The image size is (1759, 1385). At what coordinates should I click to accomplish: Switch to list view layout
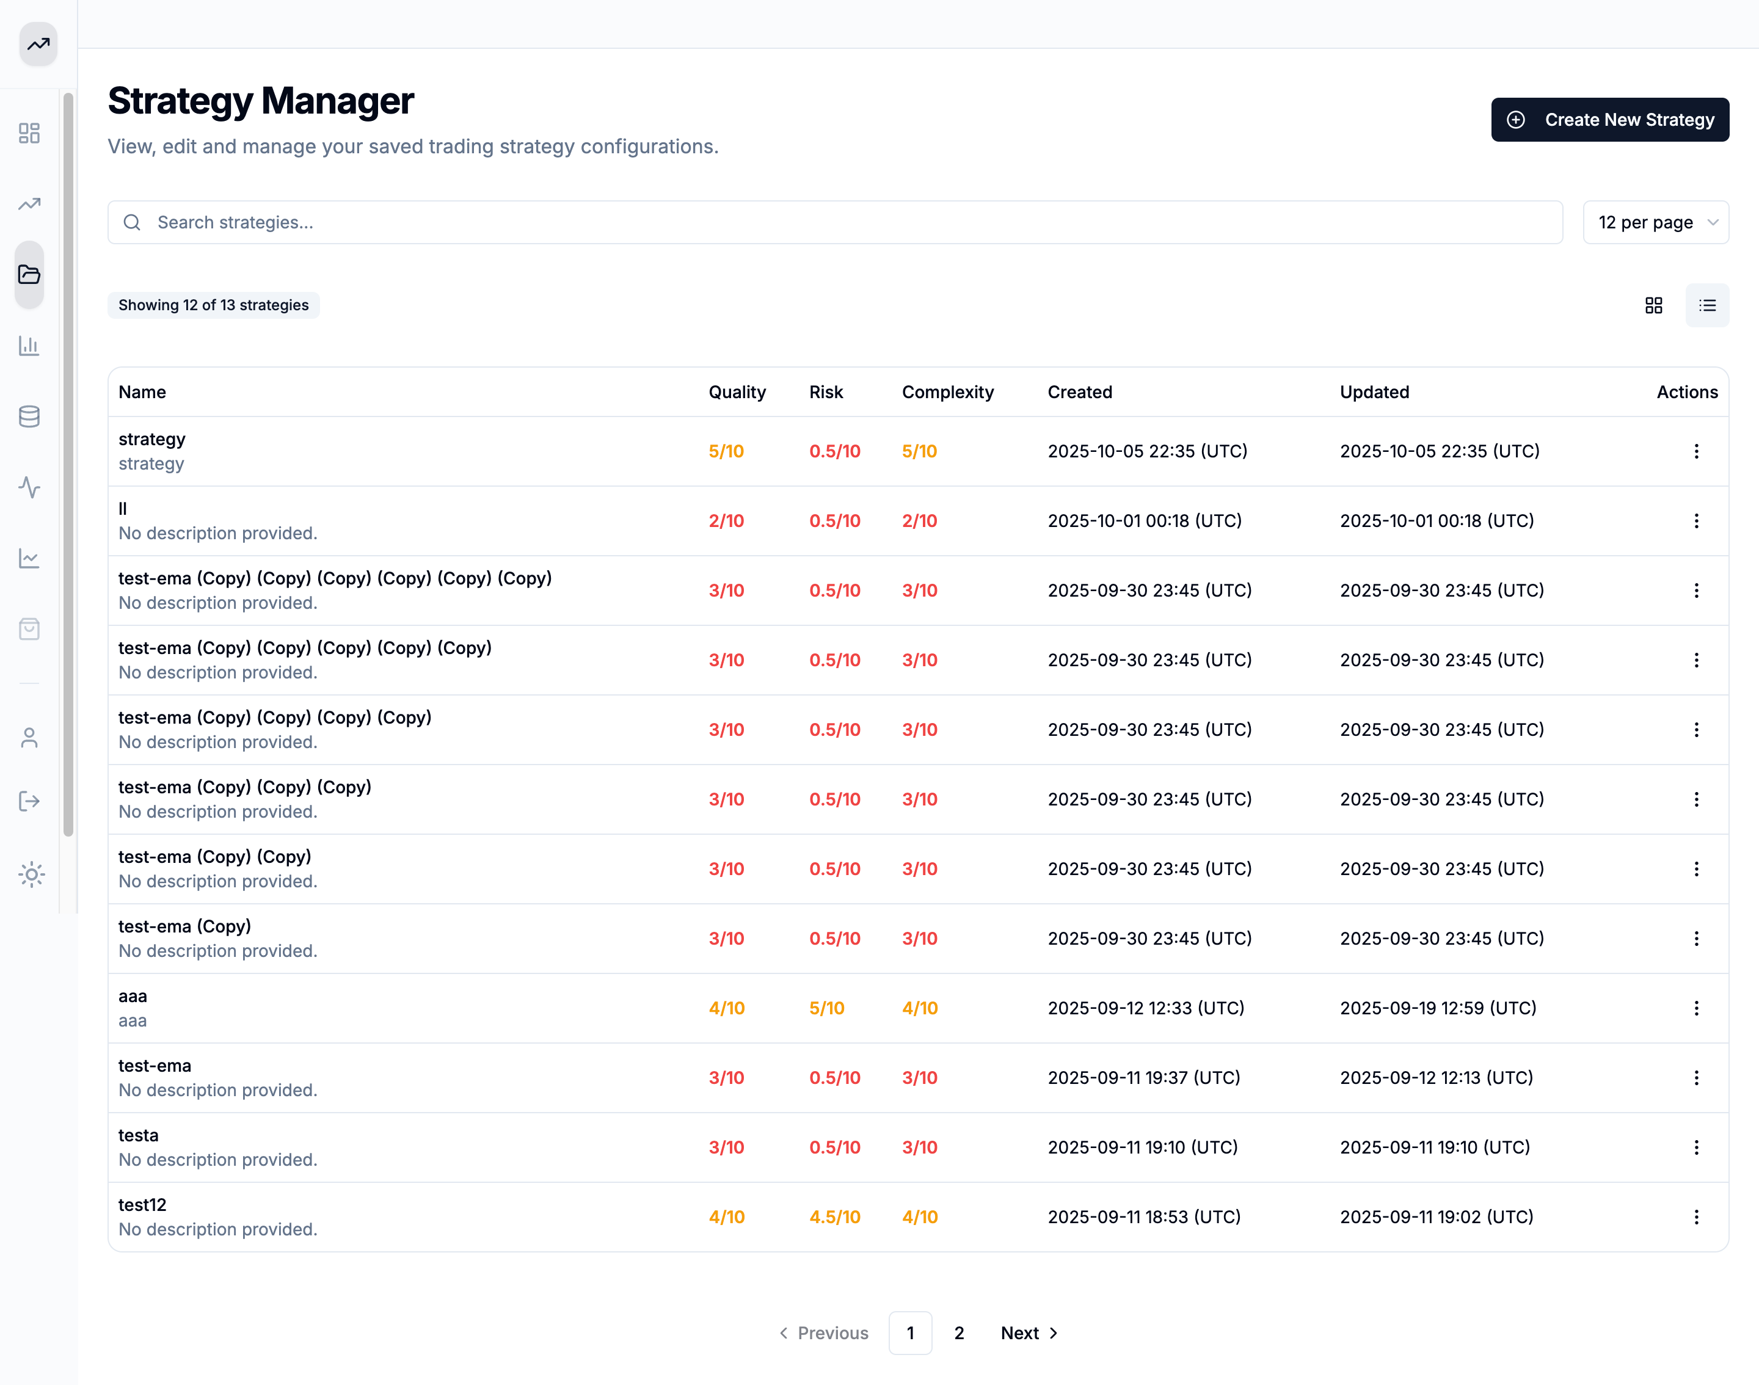click(1707, 305)
